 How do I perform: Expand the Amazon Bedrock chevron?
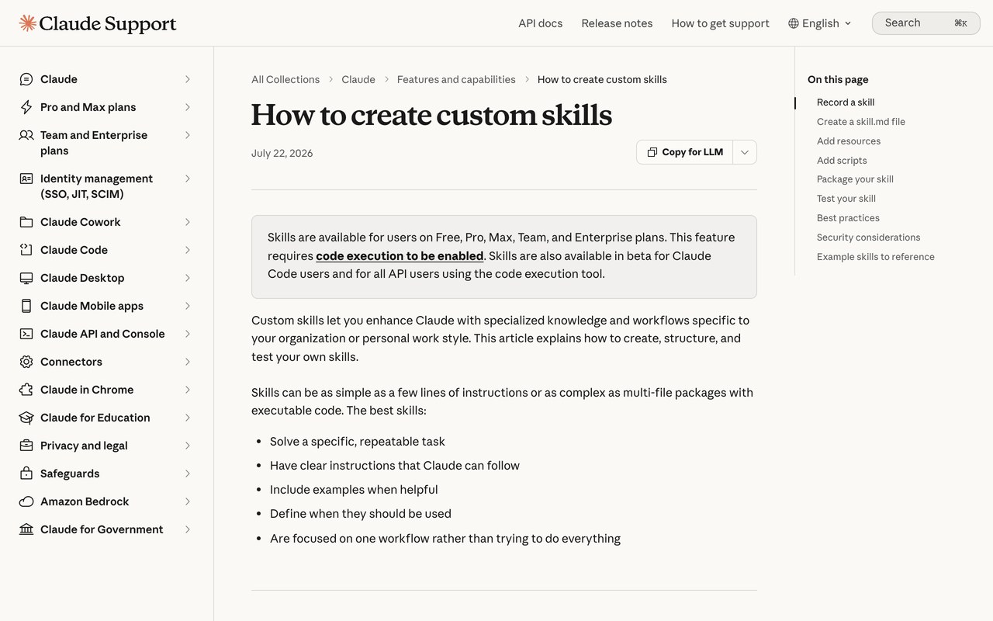point(188,501)
